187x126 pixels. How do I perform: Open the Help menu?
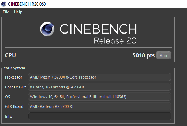click(x=18, y=12)
